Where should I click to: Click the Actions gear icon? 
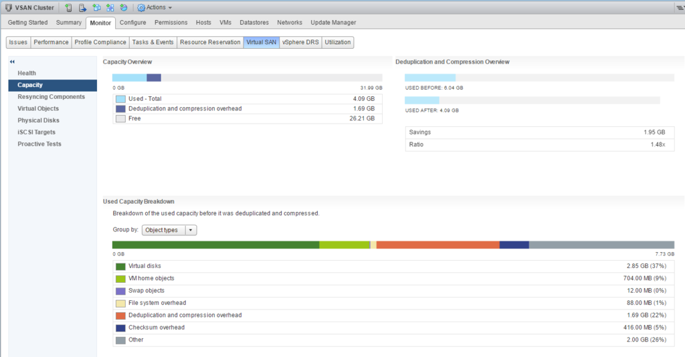point(141,8)
